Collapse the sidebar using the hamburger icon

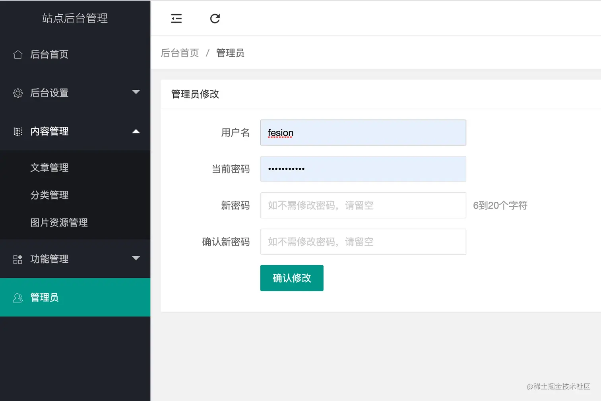(x=176, y=18)
